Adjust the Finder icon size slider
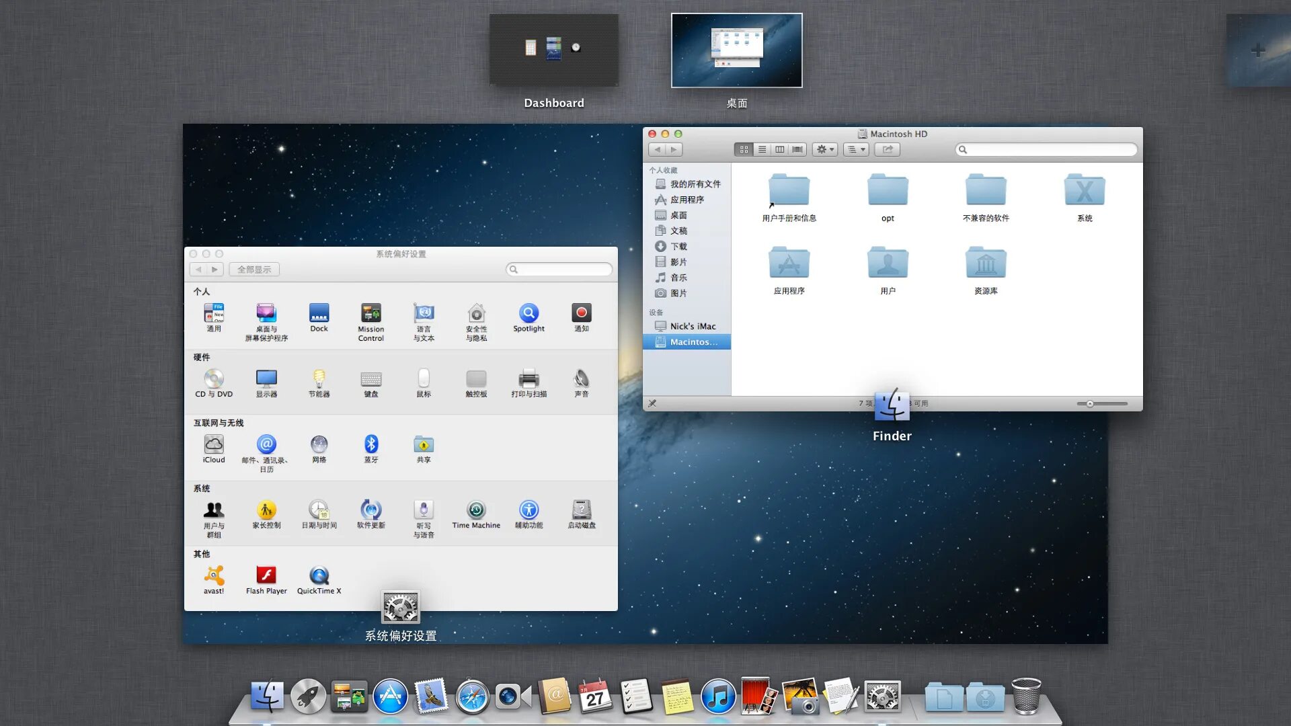 [1090, 404]
